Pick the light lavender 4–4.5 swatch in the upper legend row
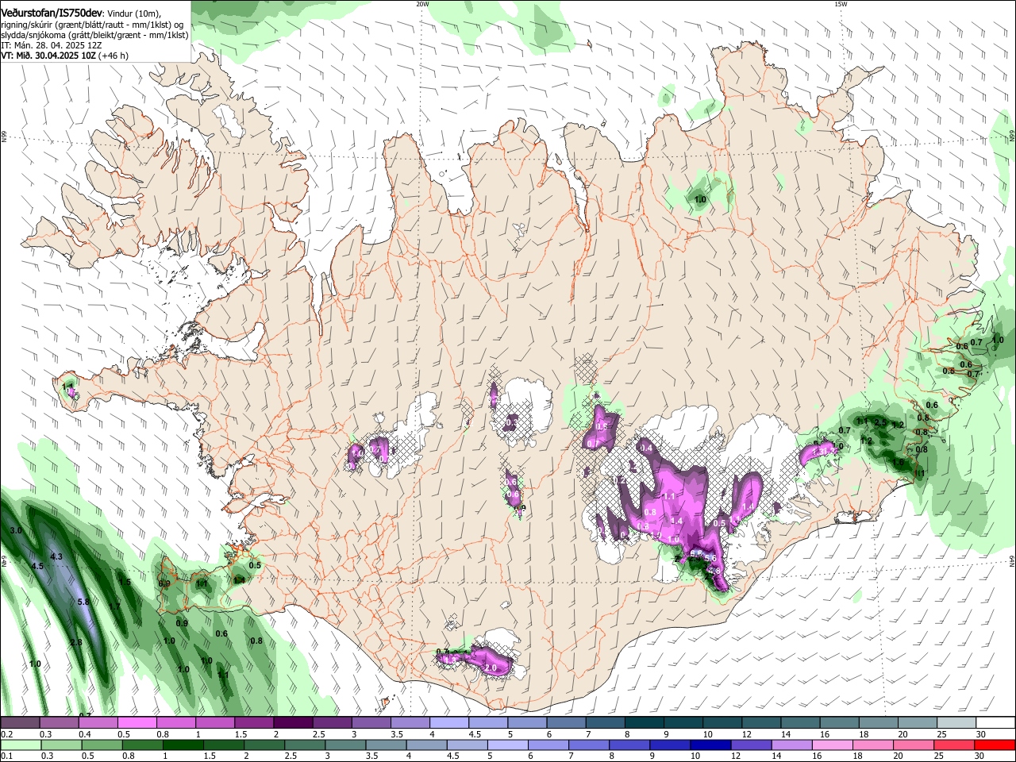This screenshot has height=762, width=1016. pos(448,723)
